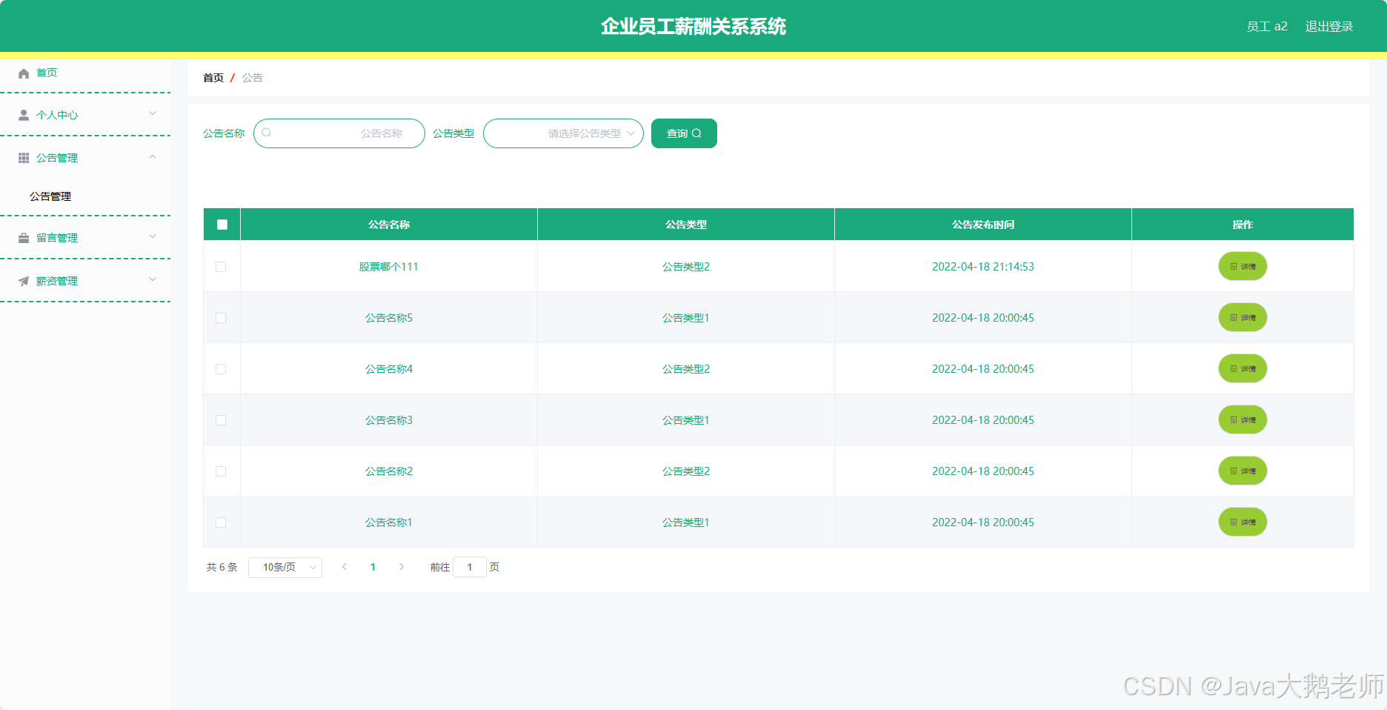Click 退出登录 to log out

click(1329, 27)
